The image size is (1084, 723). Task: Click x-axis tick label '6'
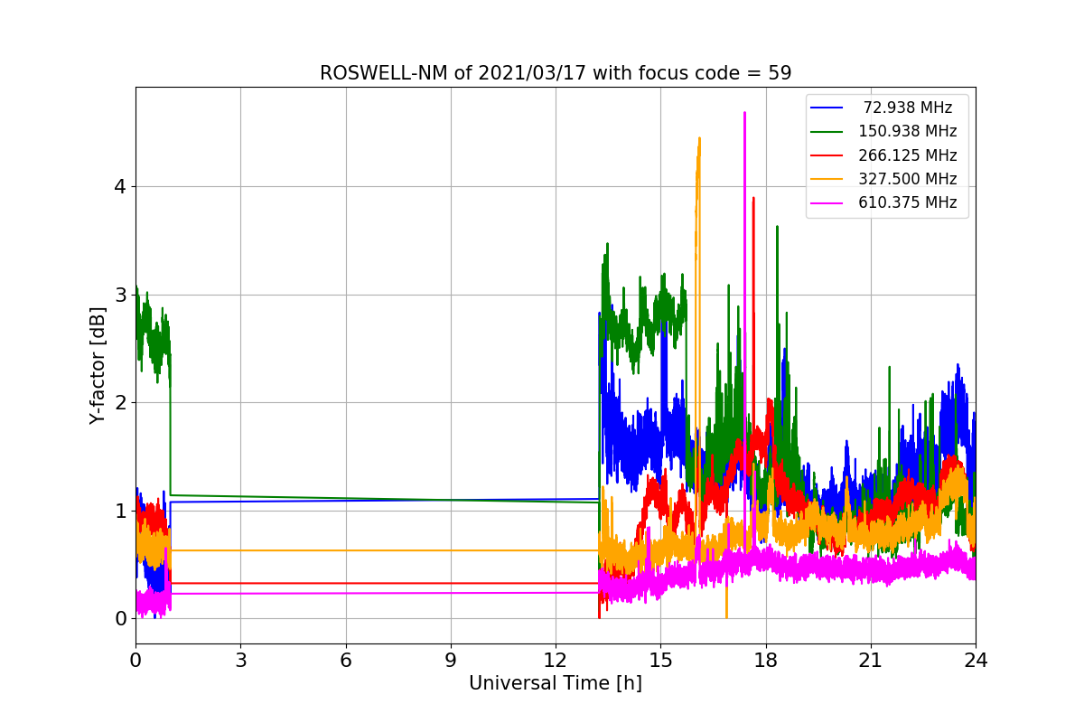(x=345, y=661)
